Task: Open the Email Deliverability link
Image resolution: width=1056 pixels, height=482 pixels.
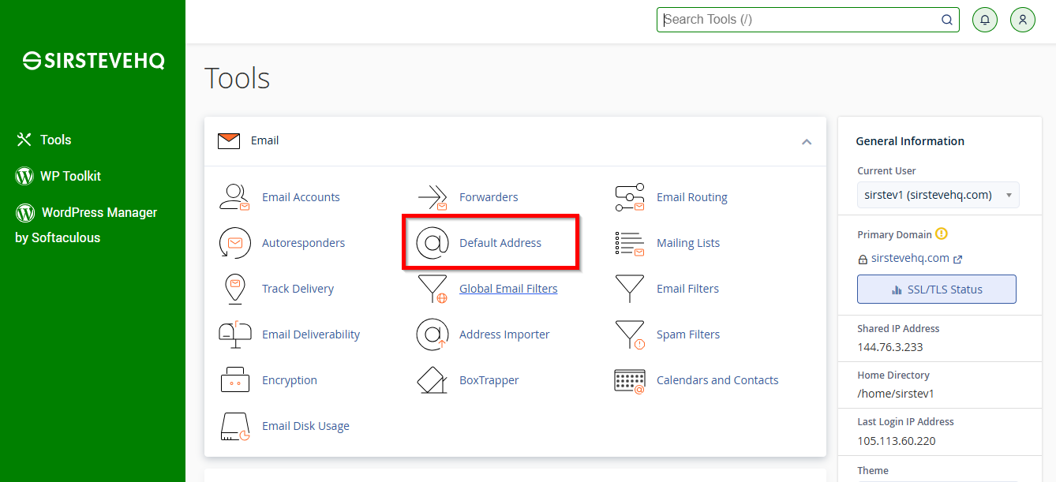Action: 311,334
